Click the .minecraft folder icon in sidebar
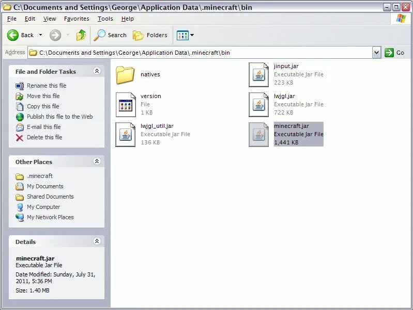 (x=20, y=176)
